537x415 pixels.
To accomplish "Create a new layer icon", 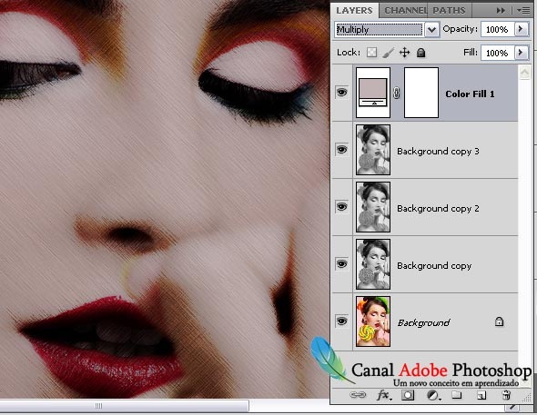I will click(x=481, y=396).
